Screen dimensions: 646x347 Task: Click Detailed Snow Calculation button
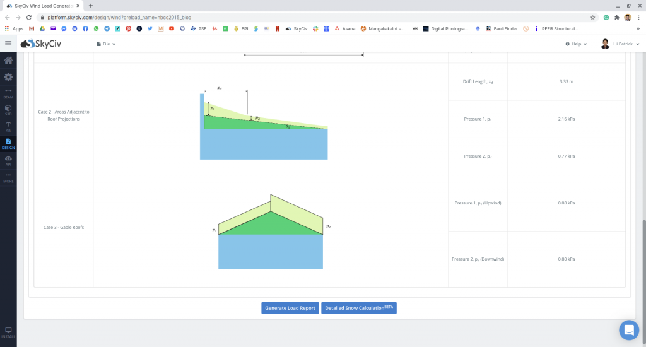[358, 308]
